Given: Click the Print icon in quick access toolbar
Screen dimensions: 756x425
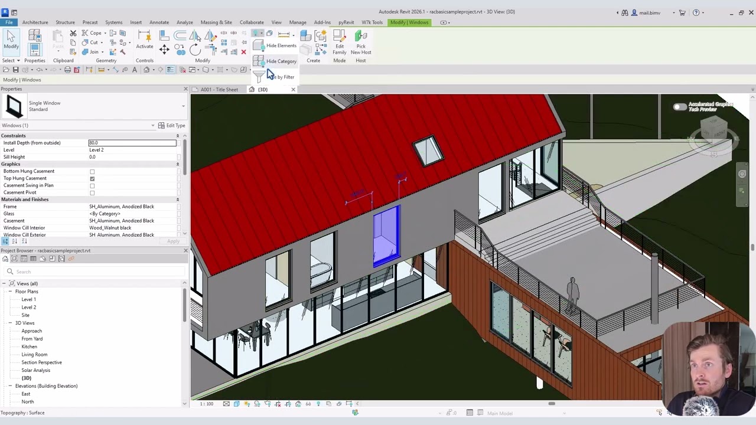Looking at the screenshot, I should click(67, 70).
